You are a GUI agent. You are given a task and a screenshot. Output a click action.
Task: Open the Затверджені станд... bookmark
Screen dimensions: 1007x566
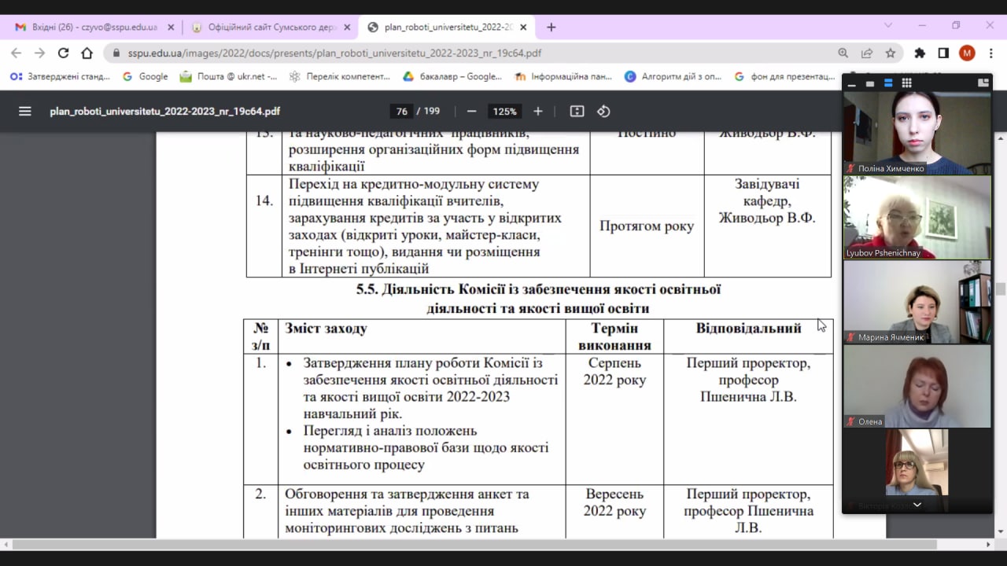[60, 76]
